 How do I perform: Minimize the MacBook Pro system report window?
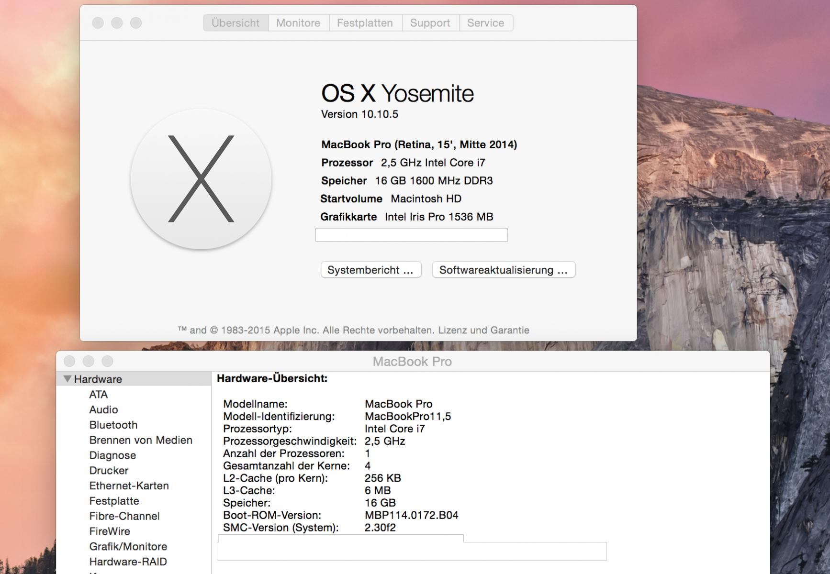click(x=89, y=361)
